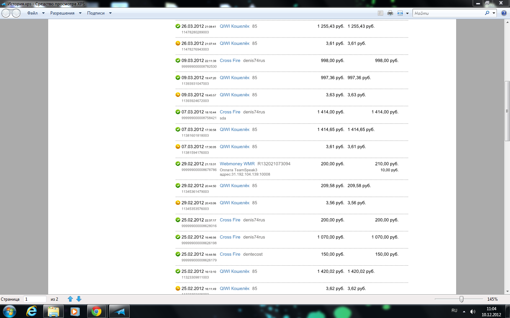Click the back navigation arrow button
Screen dimensions: 510x318
pos(6,13)
